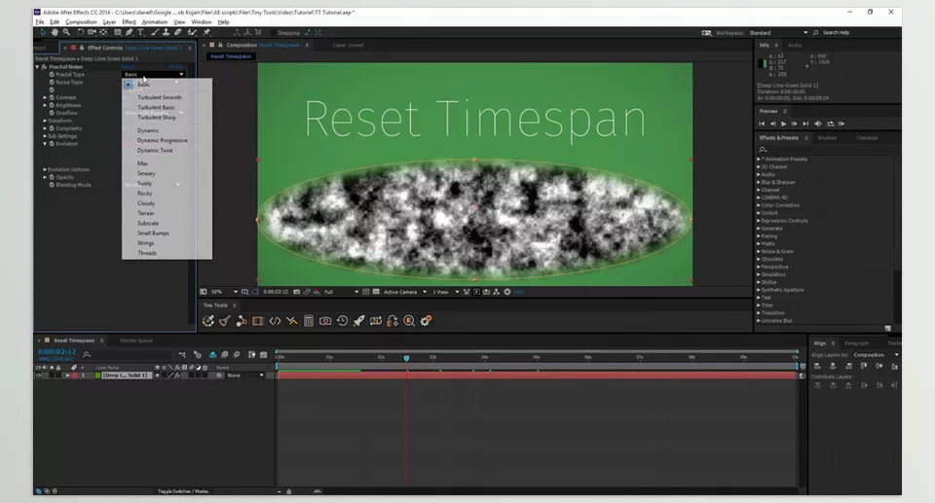Open the resolution Full dropdown
The height and width of the screenshot is (503, 935).
click(341, 292)
